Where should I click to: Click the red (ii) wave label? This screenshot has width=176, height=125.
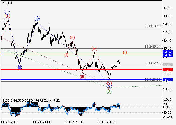coord(72,38)
